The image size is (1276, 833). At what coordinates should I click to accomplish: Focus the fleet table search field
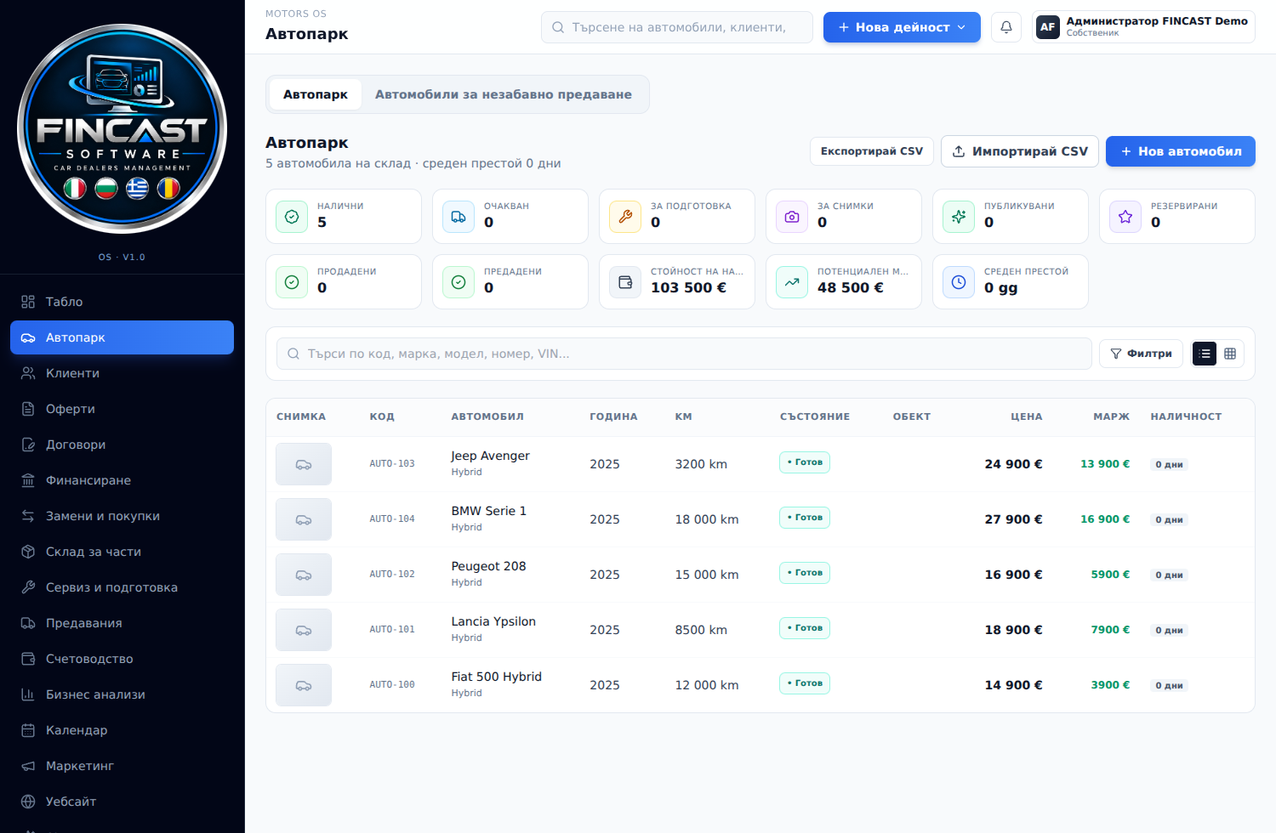[684, 354]
